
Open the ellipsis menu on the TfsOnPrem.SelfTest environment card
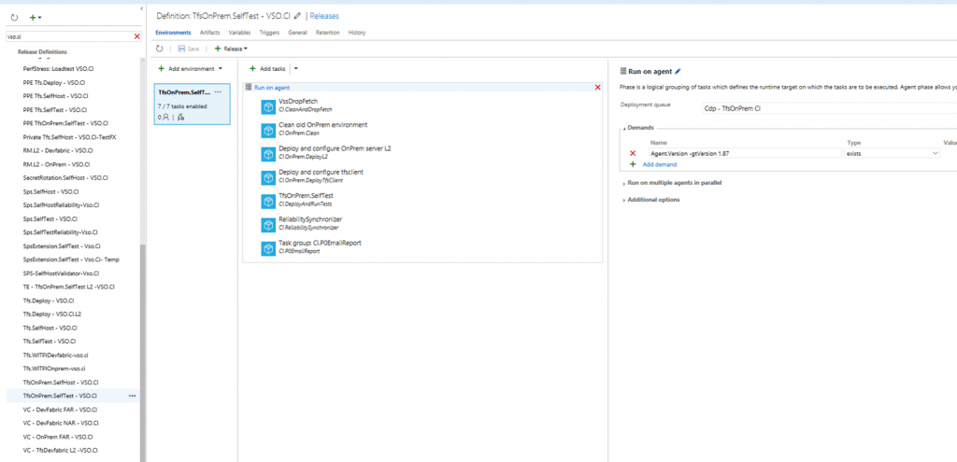218,92
